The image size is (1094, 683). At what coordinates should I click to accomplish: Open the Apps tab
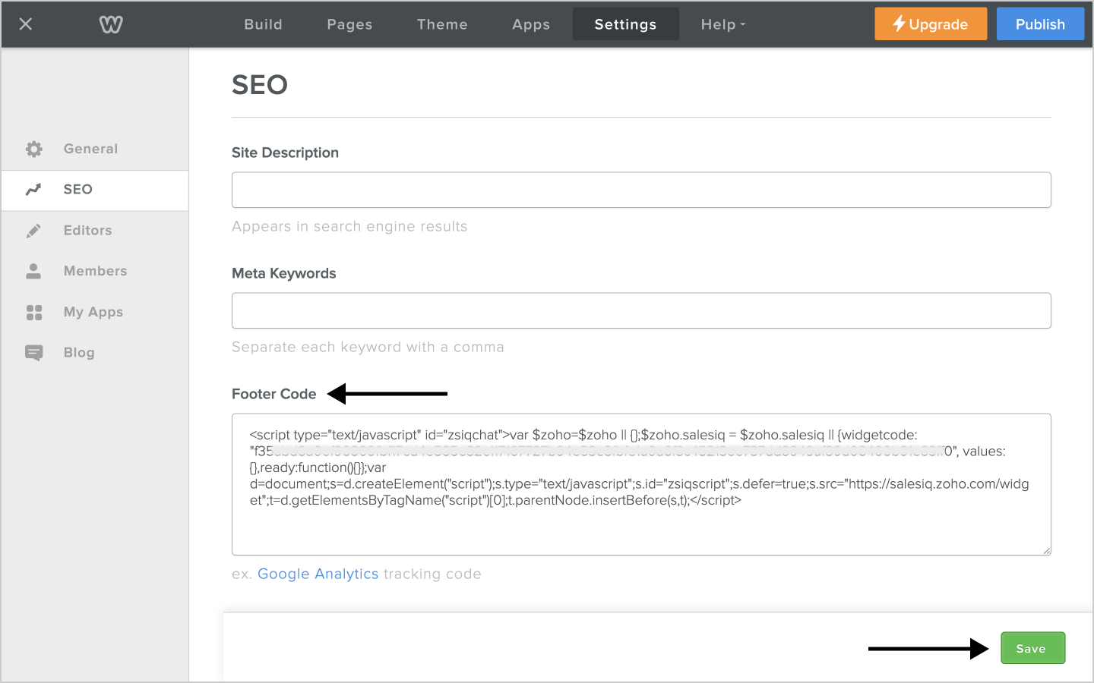click(531, 24)
